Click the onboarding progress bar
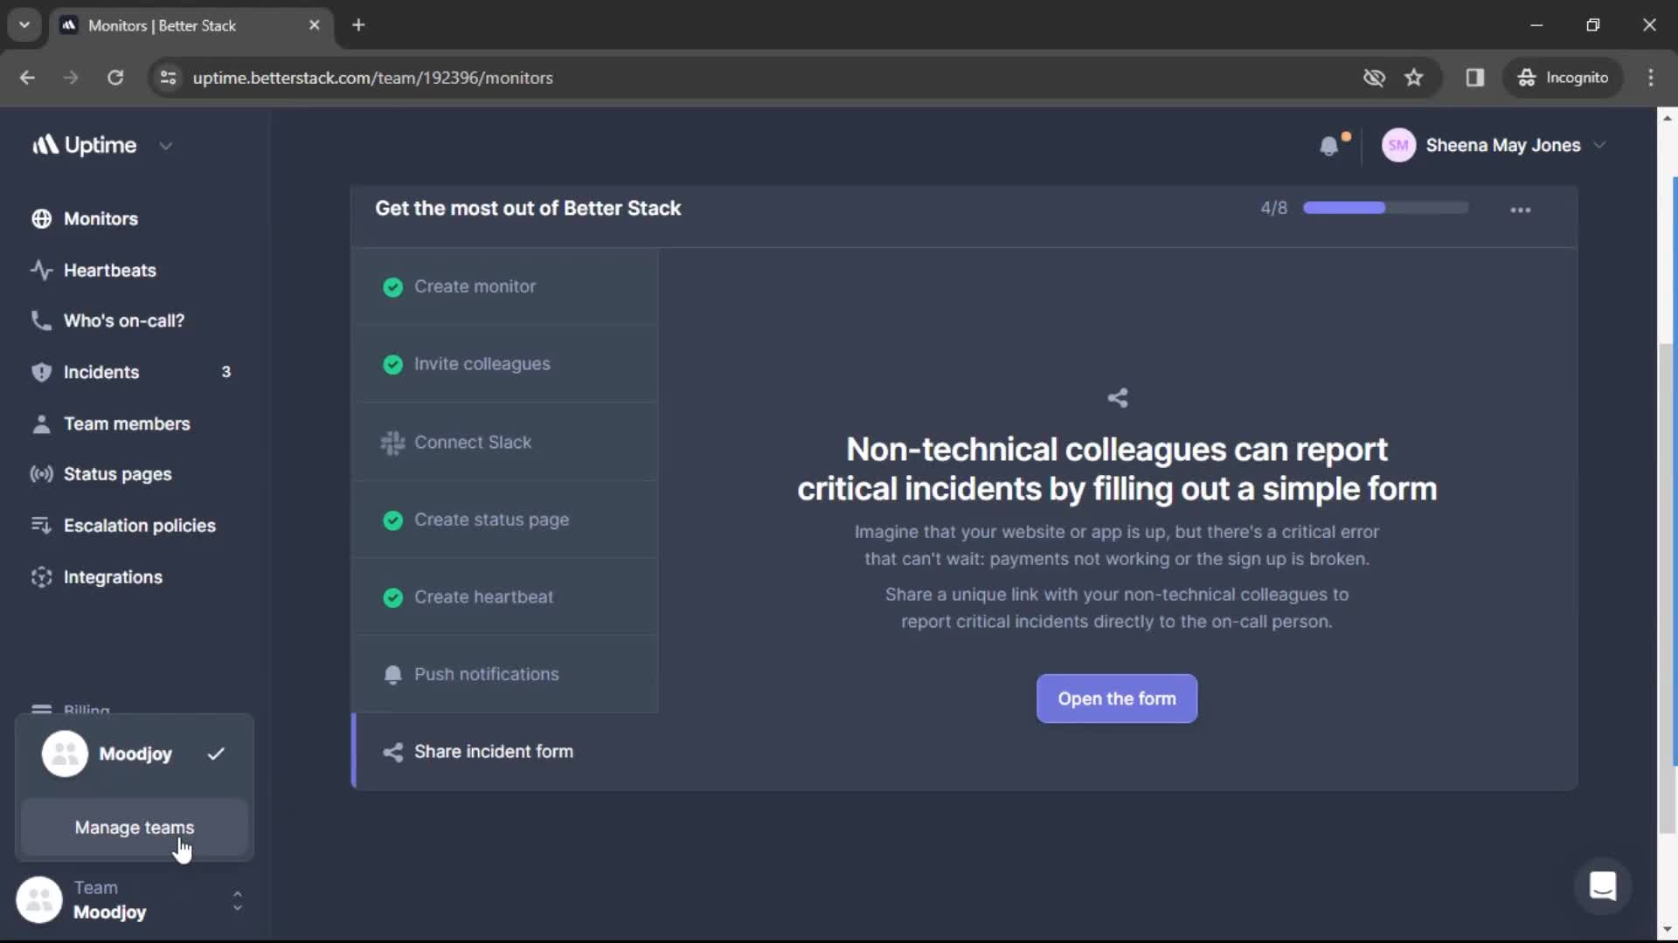1678x943 pixels. pyautogui.click(x=1386, y=208)
